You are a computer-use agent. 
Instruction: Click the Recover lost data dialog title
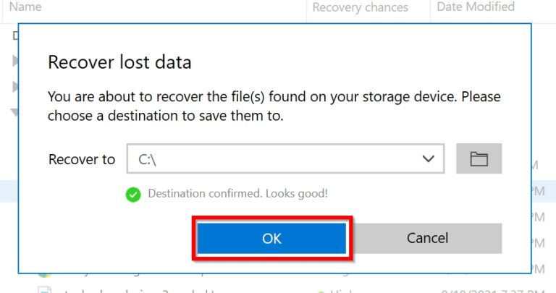pos(119,62)
